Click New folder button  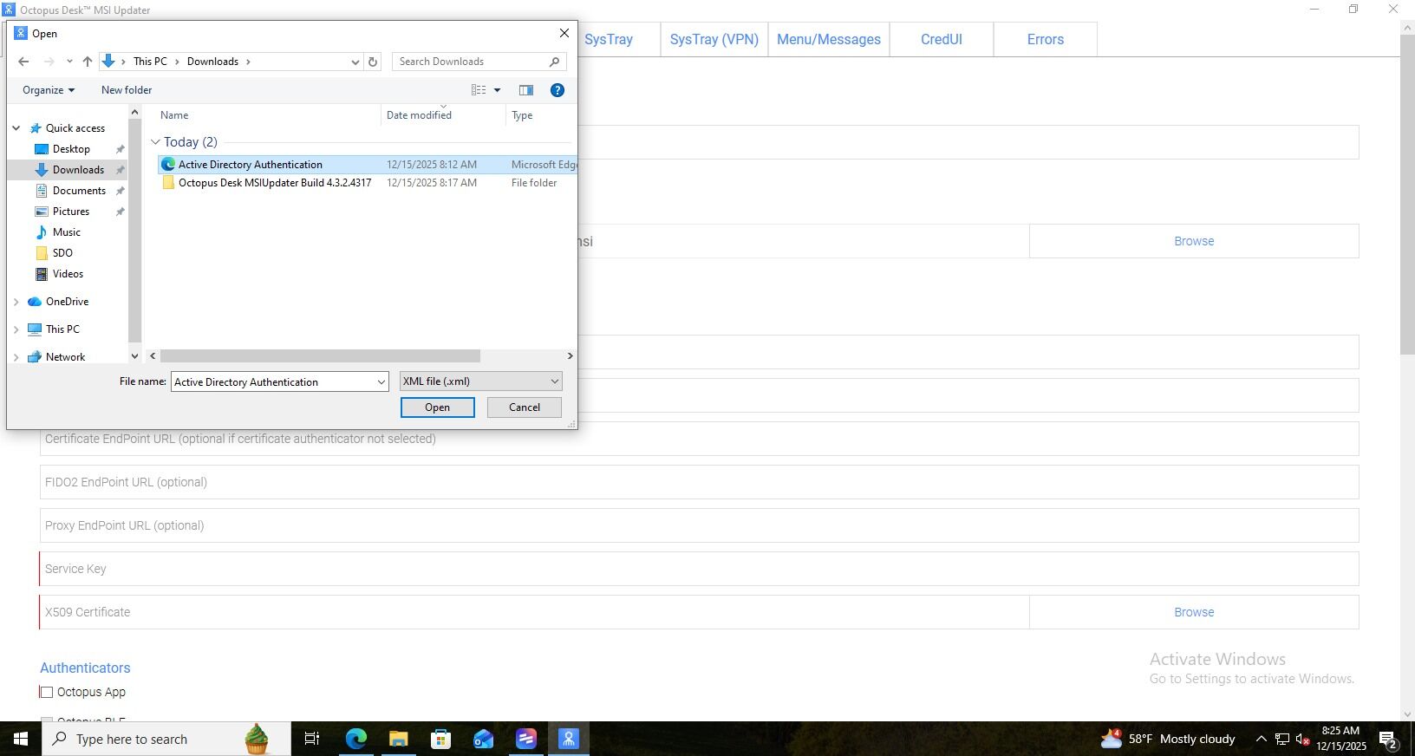click(127, 90)
